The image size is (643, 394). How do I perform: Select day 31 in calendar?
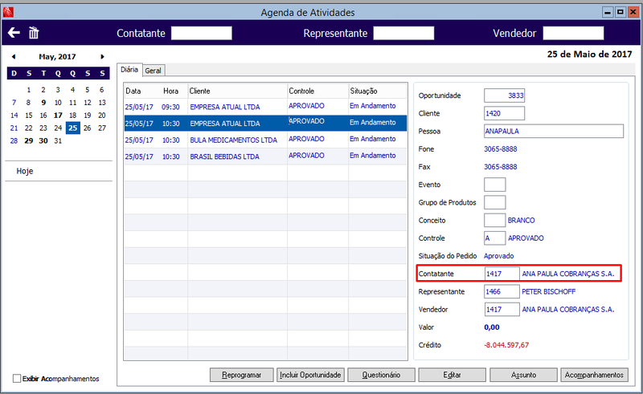point(58,140)
